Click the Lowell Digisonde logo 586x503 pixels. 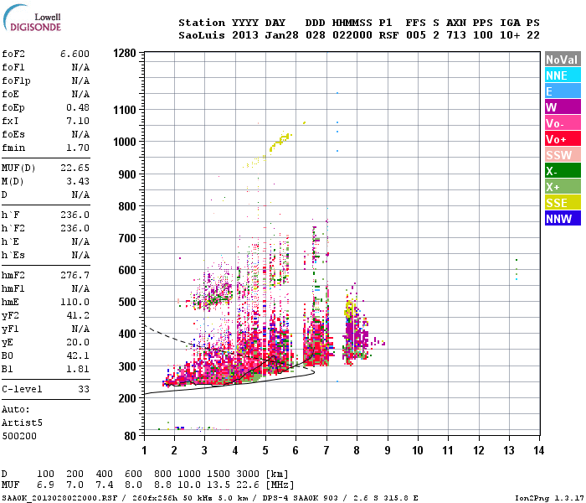(32, 18)
